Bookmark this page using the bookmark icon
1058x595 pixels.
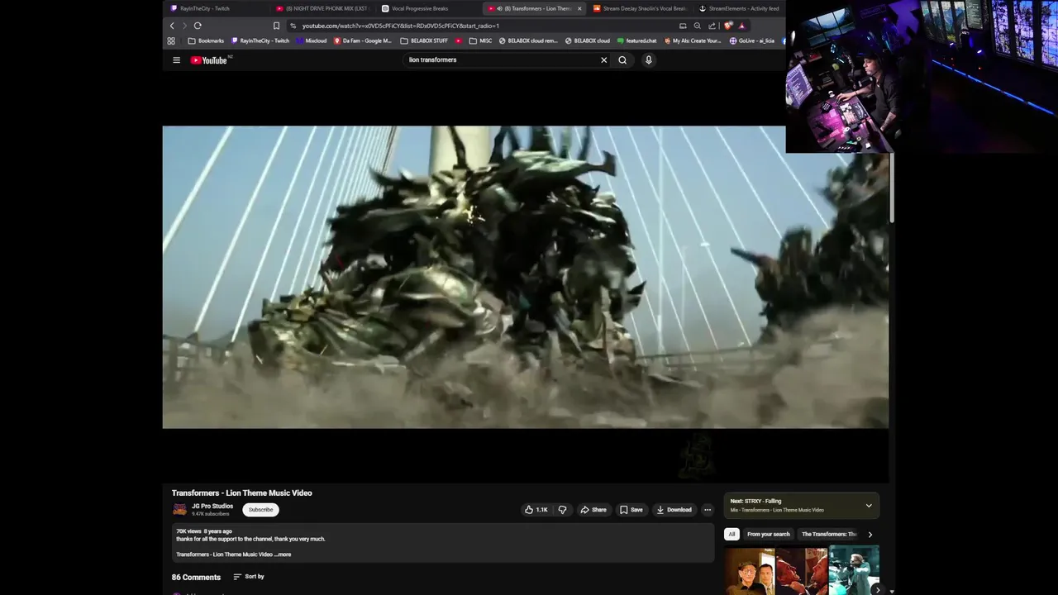coord(276,26)
